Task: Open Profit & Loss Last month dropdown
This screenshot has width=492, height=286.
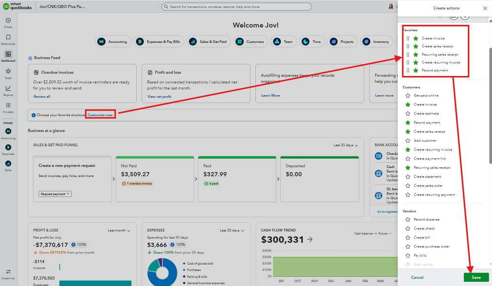Action: (119, 230)
